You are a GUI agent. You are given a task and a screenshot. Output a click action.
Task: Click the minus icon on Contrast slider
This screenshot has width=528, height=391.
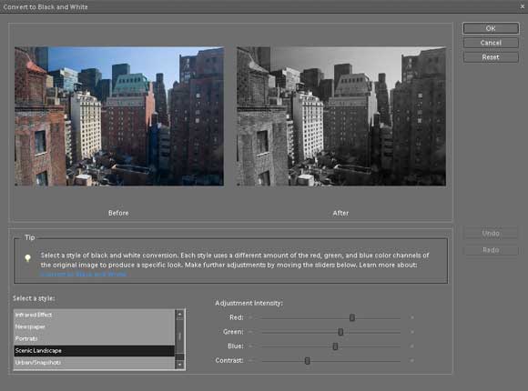[x=250, y=360]
